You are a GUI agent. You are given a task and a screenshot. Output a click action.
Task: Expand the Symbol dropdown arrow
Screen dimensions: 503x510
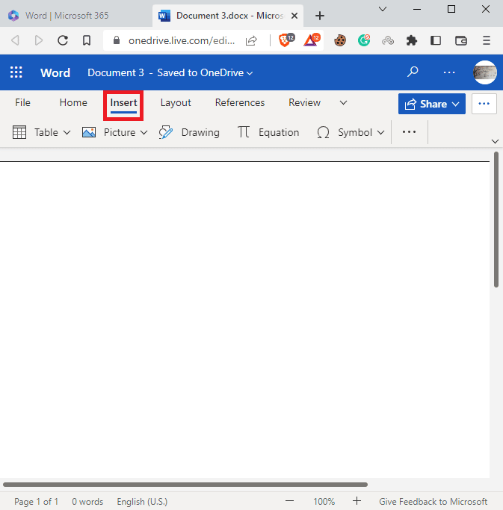pyautogui.click(x=380, y=133)
